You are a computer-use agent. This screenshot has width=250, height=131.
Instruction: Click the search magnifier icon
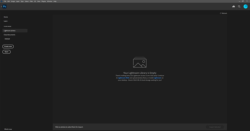(239, 6)
